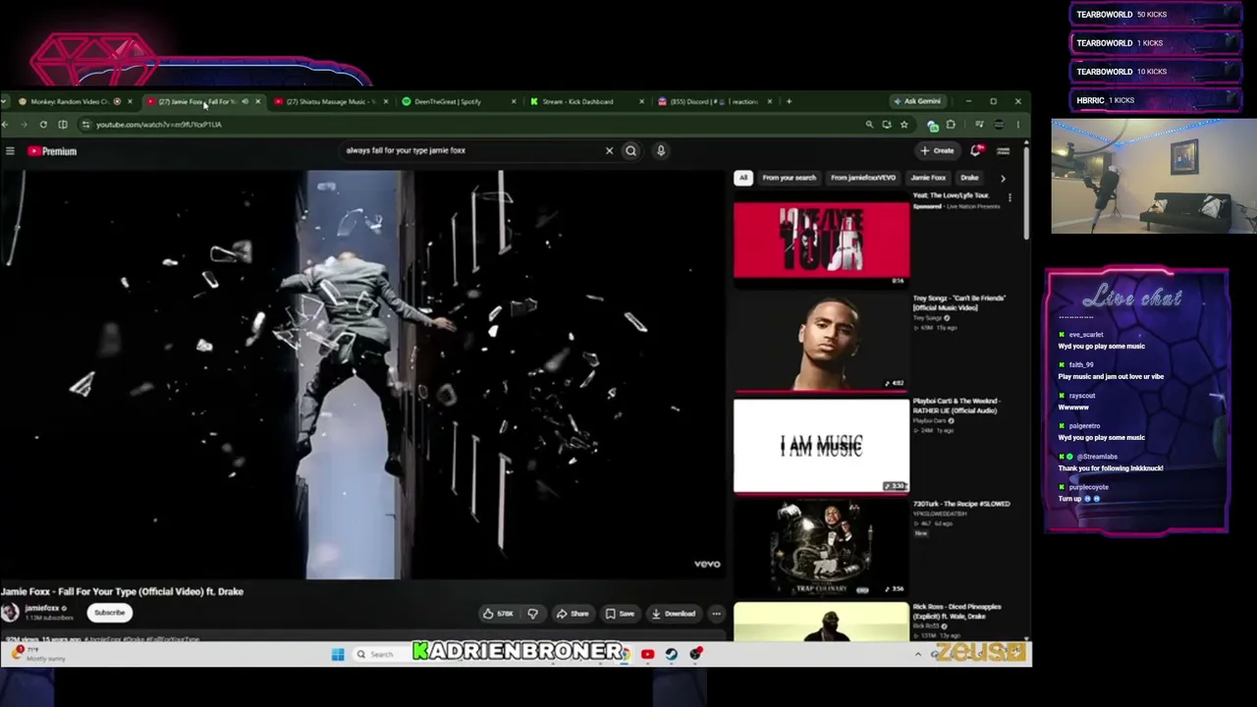The width and height of the screenshot is (1257, 707).
Task: Open the jamiefoxx channel avatar
Action: [10, 613]
